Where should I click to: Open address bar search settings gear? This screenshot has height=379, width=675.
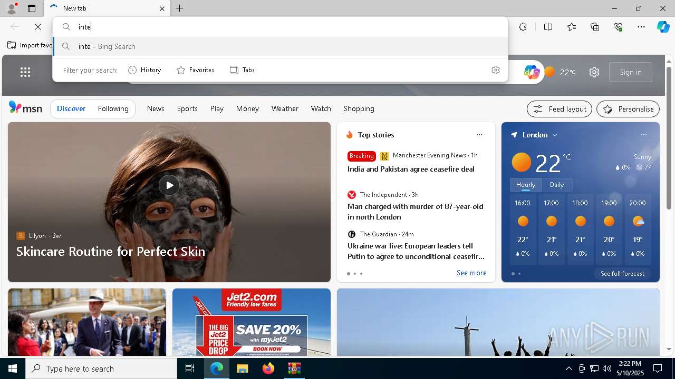click(496, 70)
